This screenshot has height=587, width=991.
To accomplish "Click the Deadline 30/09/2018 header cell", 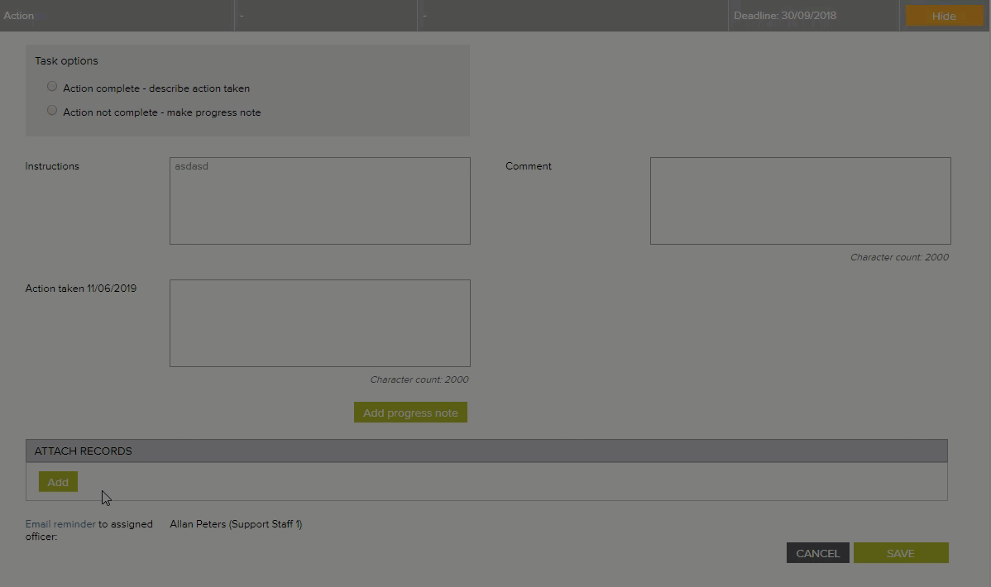I will pos(784,16).
